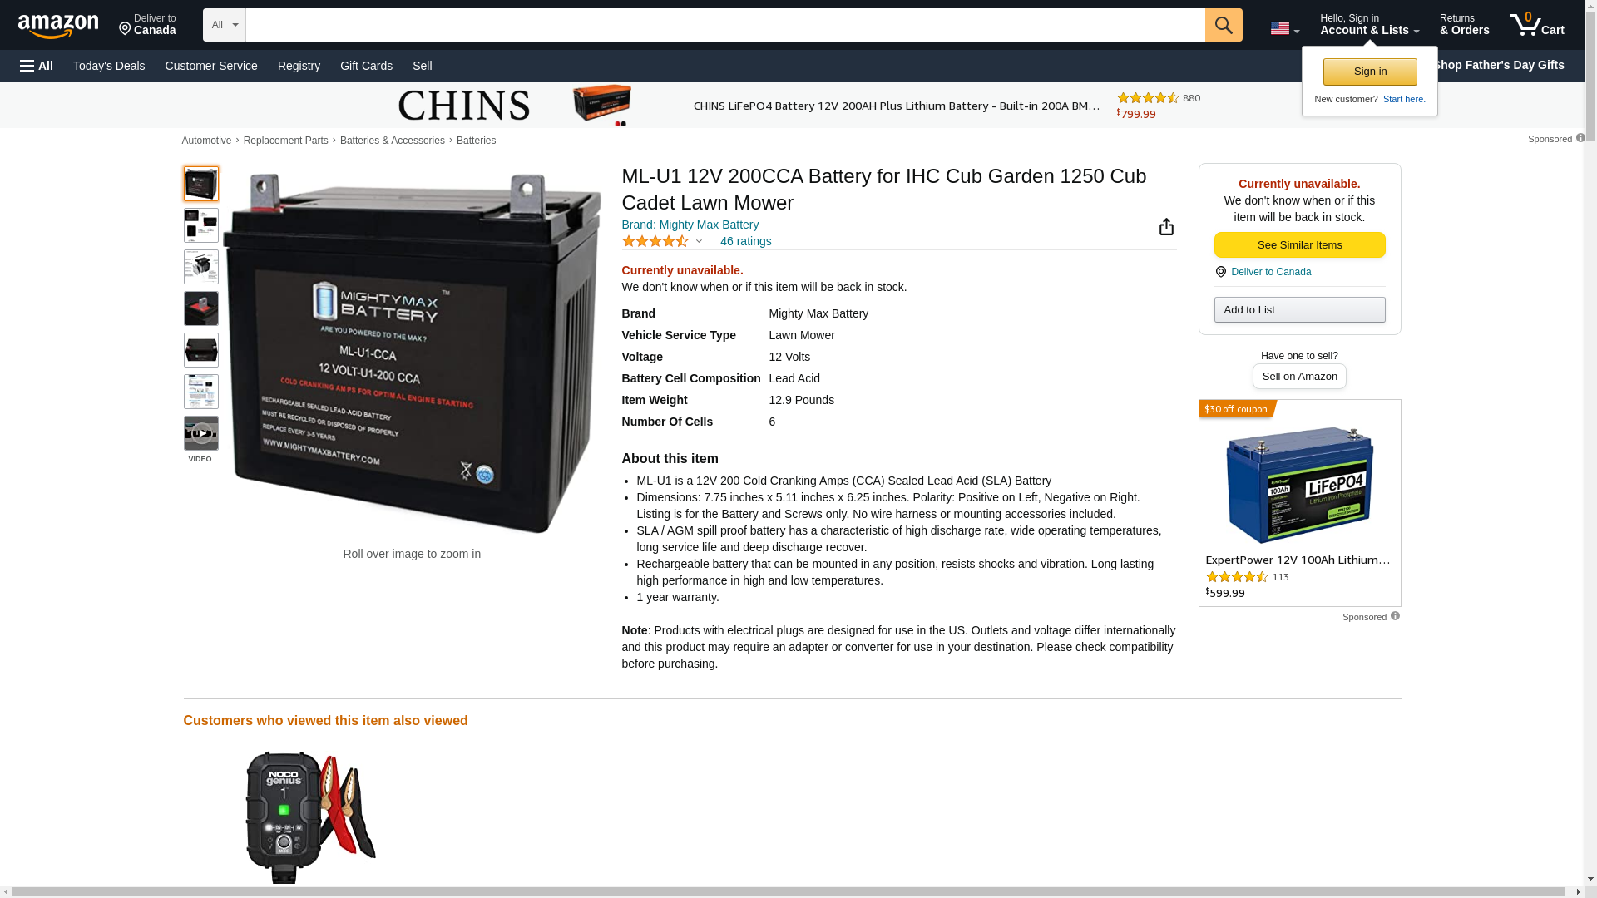Open the All hamburger menu
1597x898 pixels.
pyautogui.click(x=37, y=66)
